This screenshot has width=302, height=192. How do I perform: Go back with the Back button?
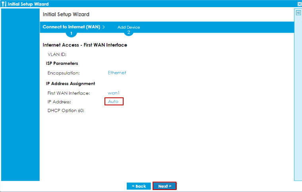tap(139, 186)
